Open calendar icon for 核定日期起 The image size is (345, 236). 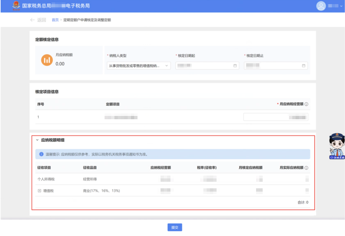point(235,66)
